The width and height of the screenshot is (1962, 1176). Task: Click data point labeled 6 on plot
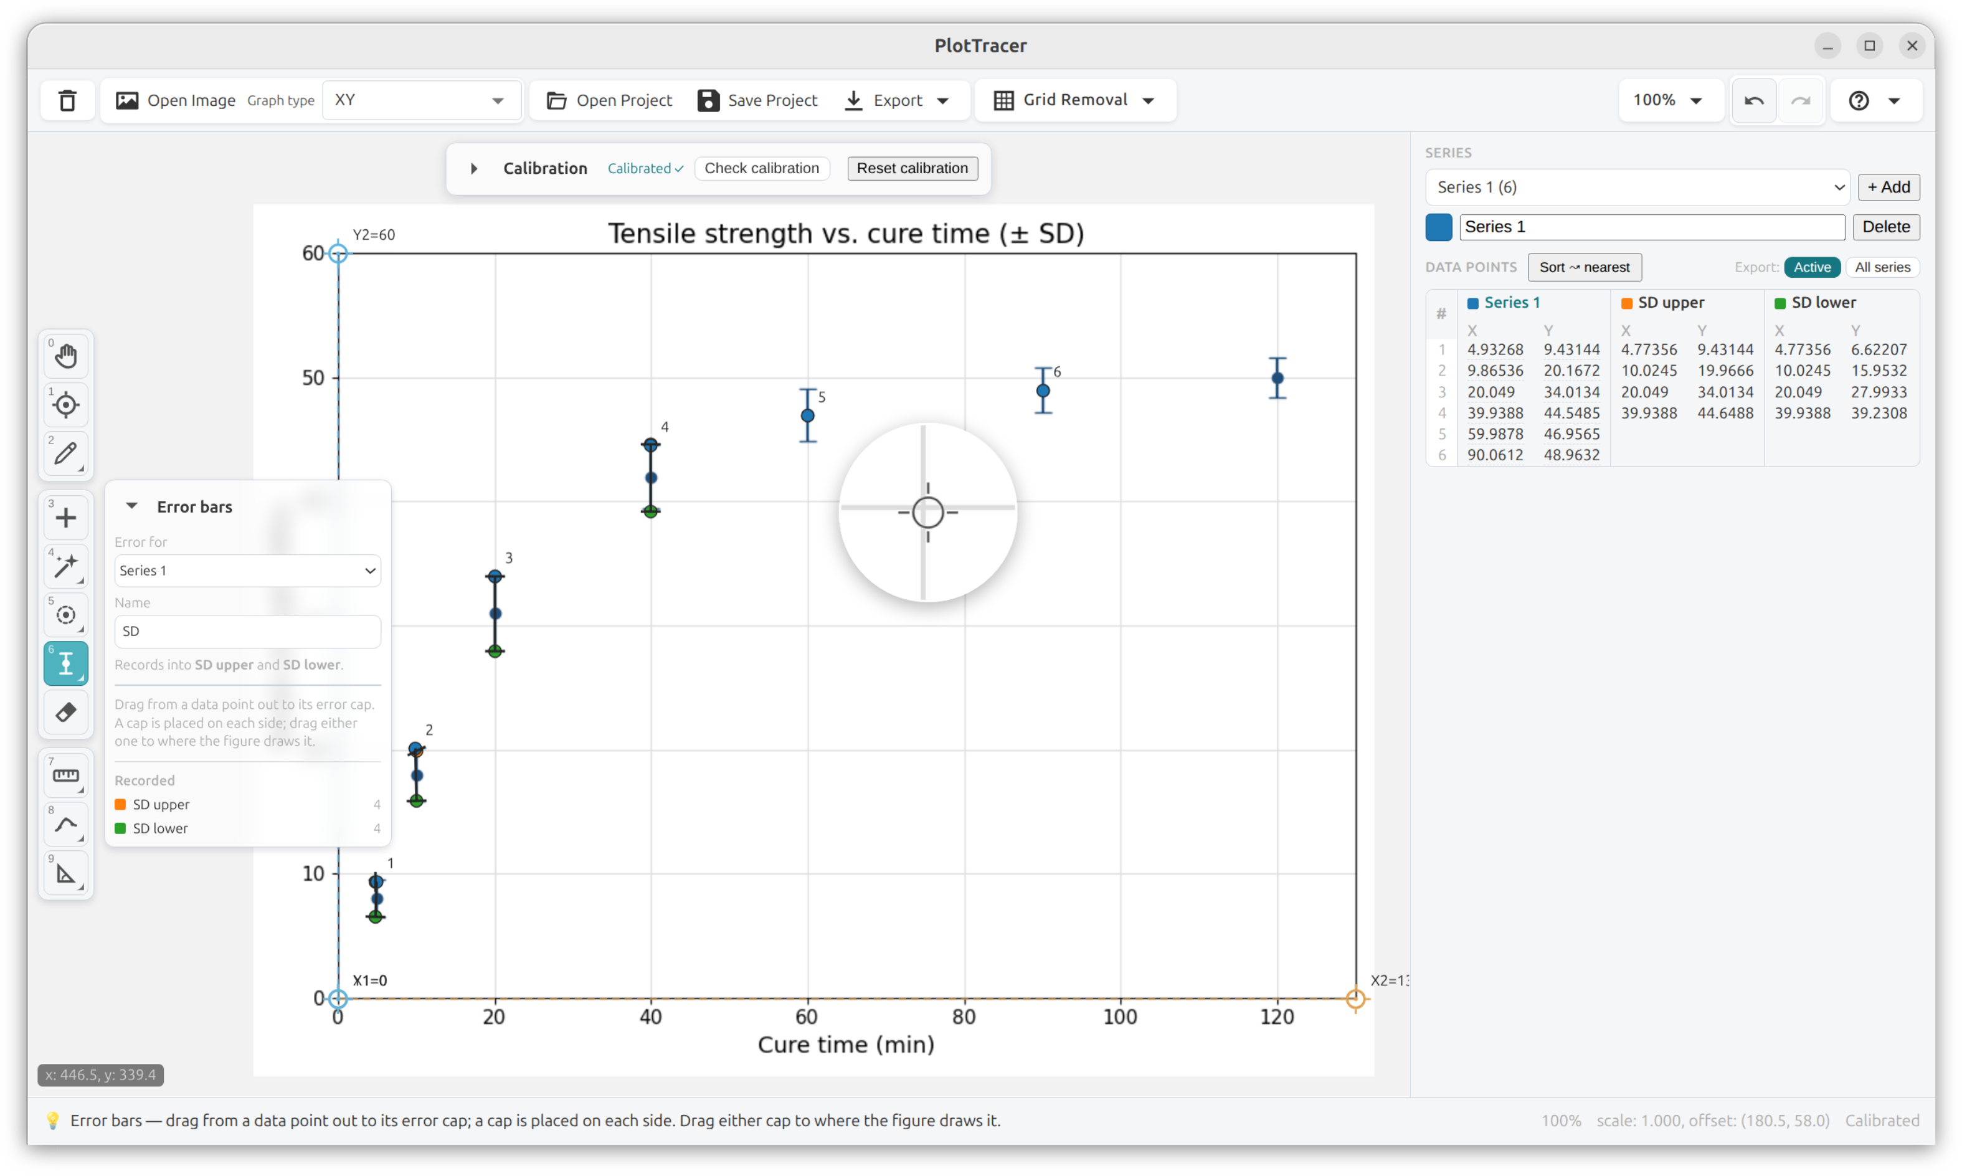click(x=1044, y=391)
